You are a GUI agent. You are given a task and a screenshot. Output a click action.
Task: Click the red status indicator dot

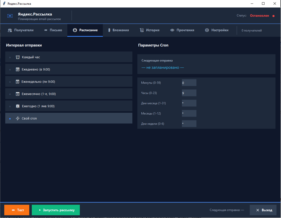273,16
